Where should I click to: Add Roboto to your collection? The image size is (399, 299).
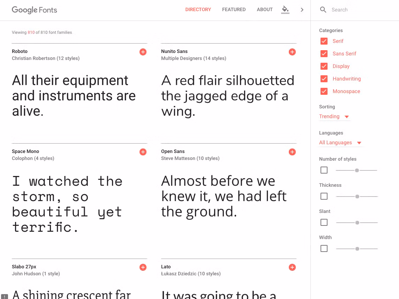tap(143, 52)
